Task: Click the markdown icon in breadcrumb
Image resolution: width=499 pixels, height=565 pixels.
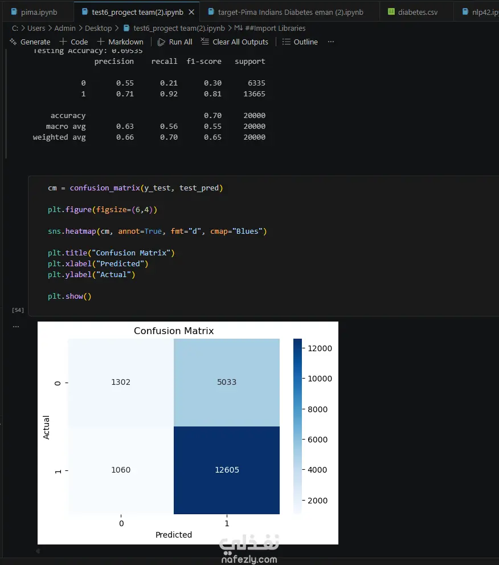Action: coord(238,28)
